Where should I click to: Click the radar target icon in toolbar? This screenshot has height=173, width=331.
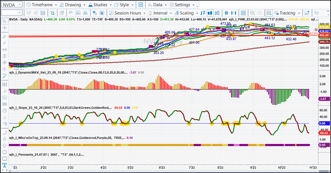click(62, 13)
